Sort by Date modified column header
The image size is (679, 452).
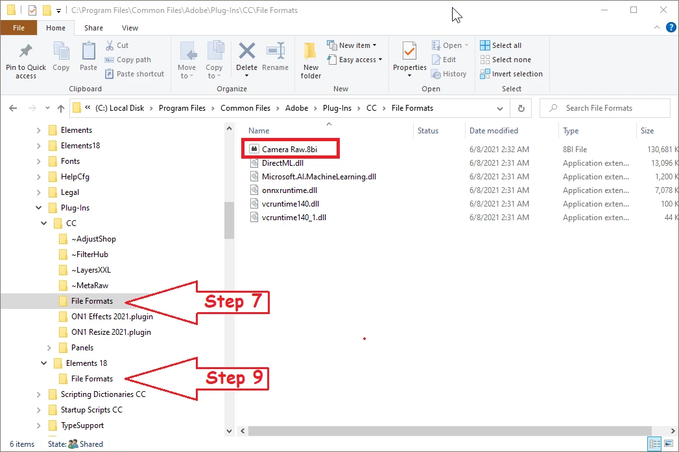(494, 131)
